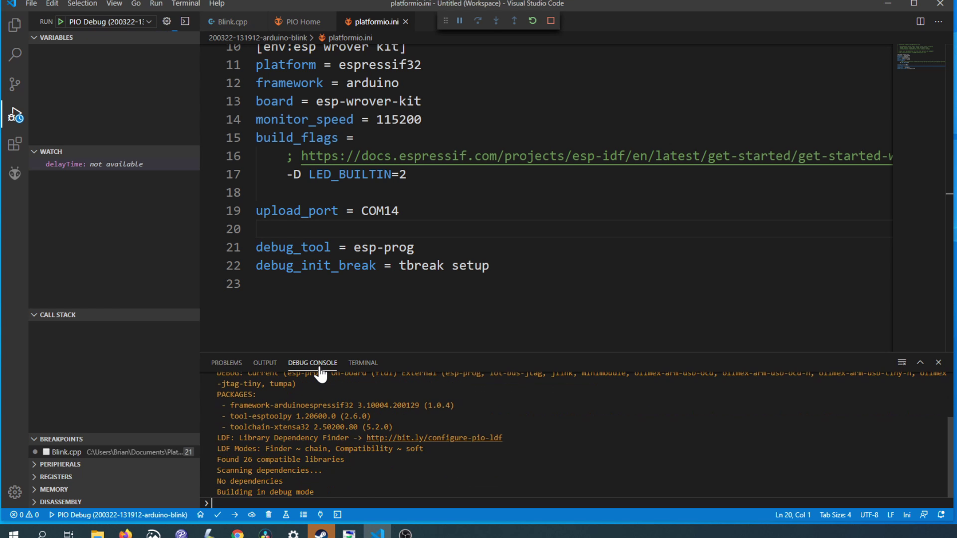Change the Ini language mode
The height and width of the screenshot is (538, 957).
point(907,515)
